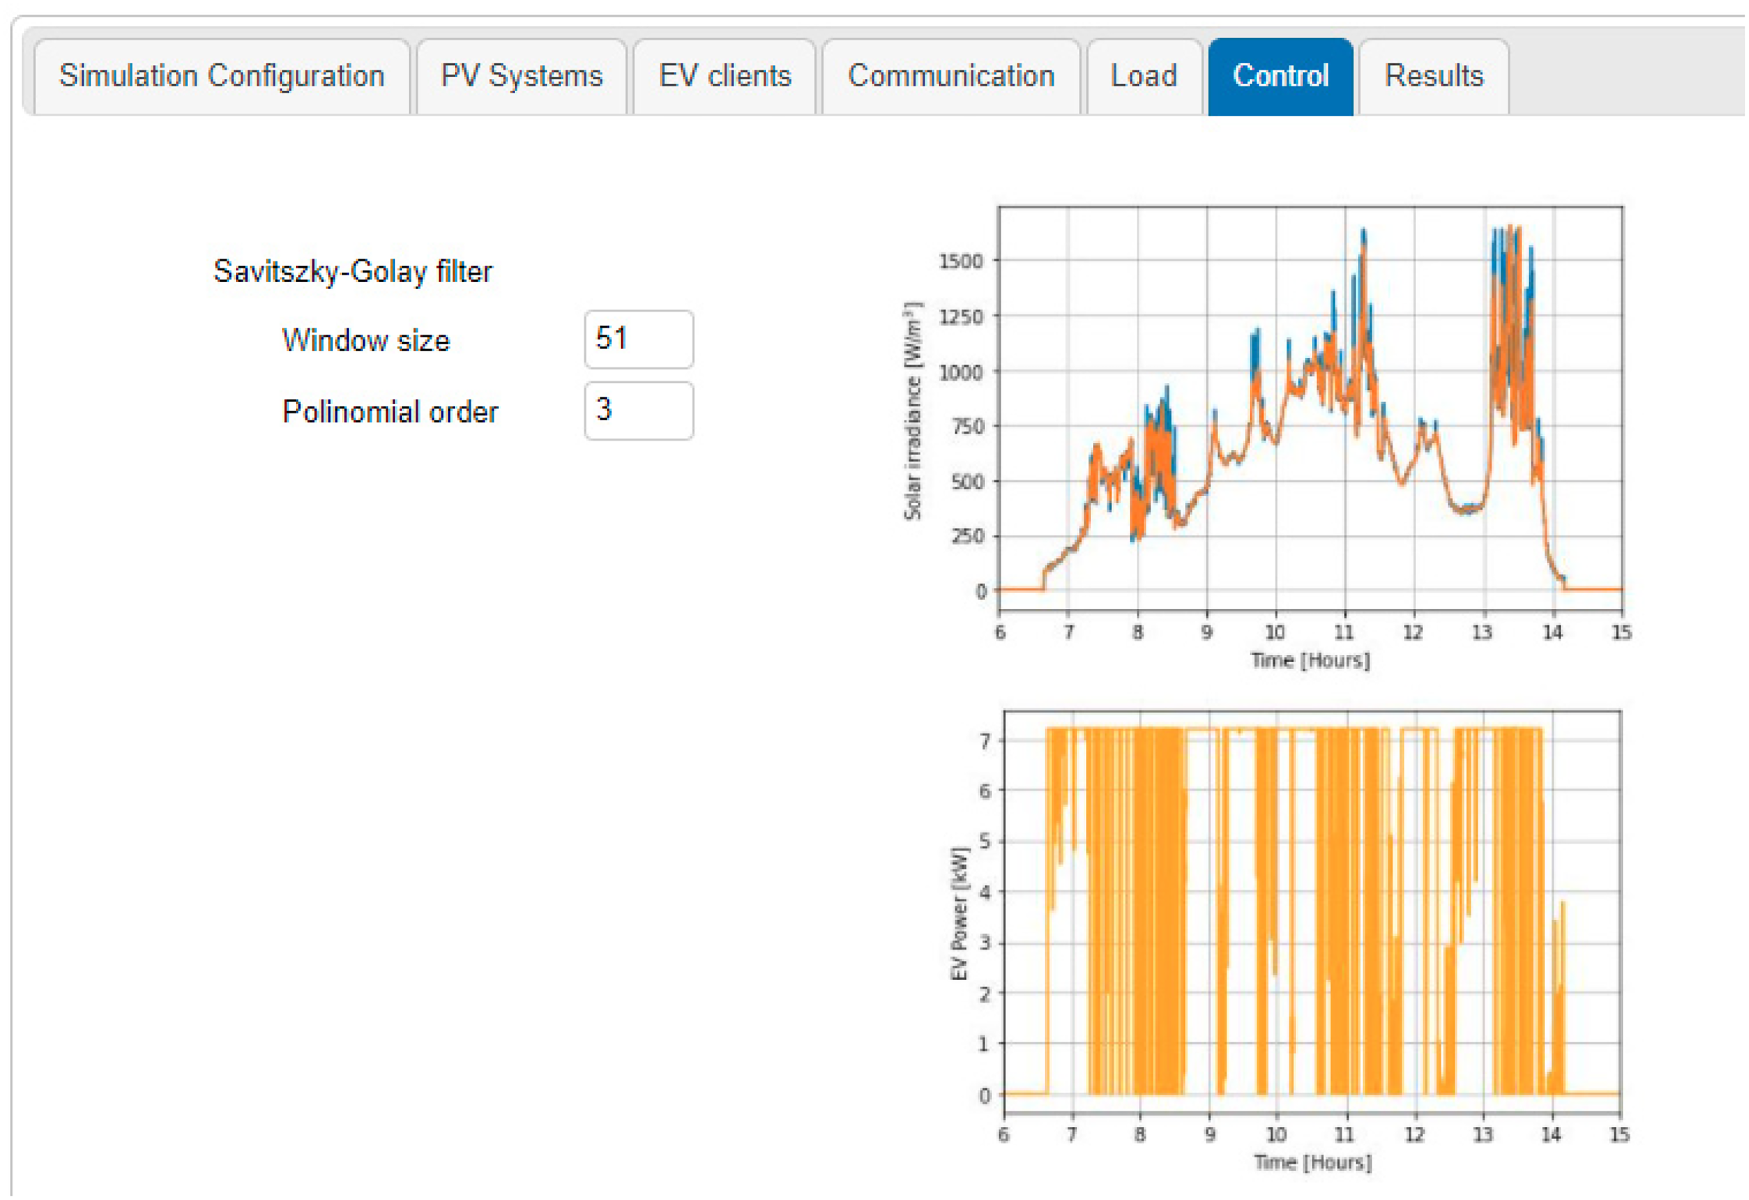Click the Window size label
The image size is (1749, 1200).
[366, 341]
